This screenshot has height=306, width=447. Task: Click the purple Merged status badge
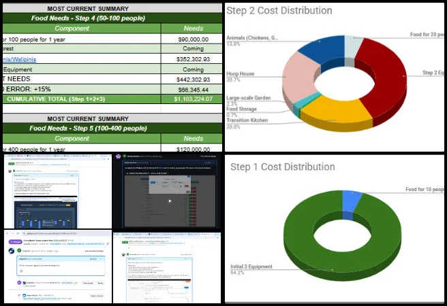pyautogui.click(x=16, y=241)
